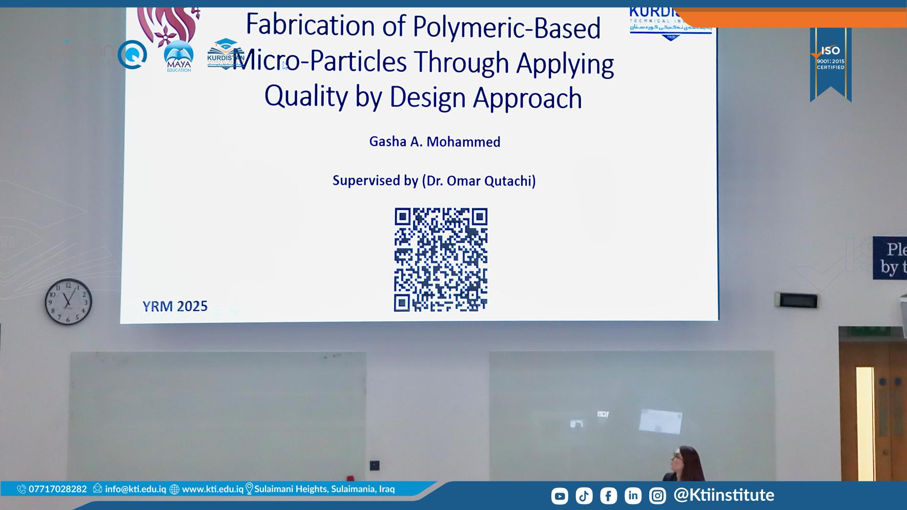Click the text Supervised by (Dr. Omar Qutachi)

pos(434,181)
